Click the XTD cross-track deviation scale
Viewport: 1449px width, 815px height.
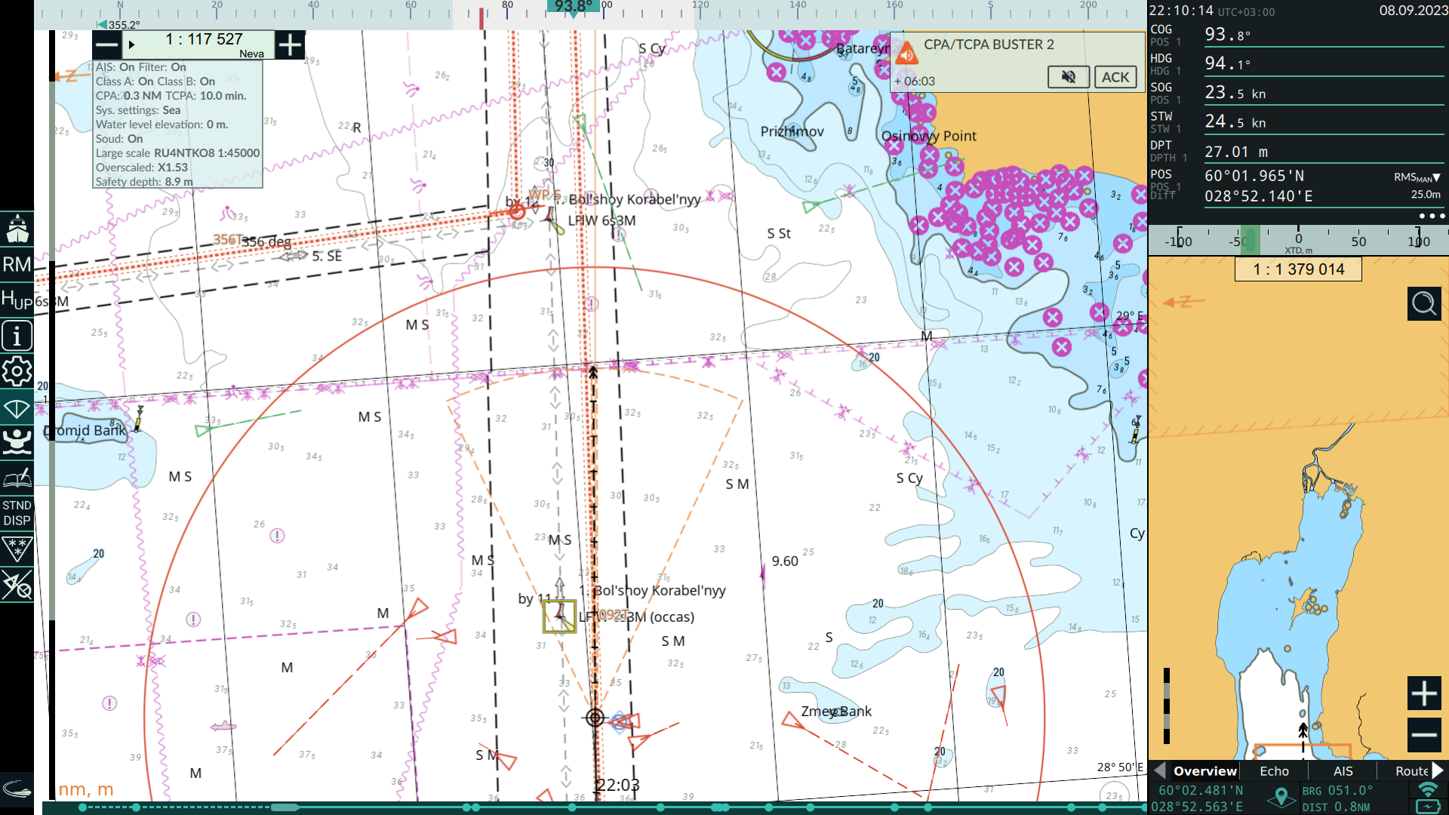point(1298,241)
